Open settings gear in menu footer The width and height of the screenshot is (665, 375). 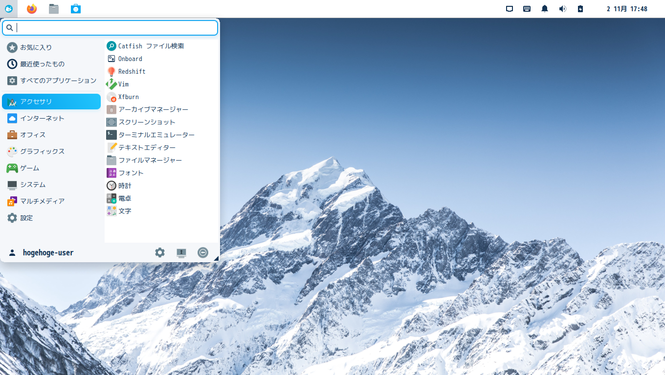click(160, 252)
